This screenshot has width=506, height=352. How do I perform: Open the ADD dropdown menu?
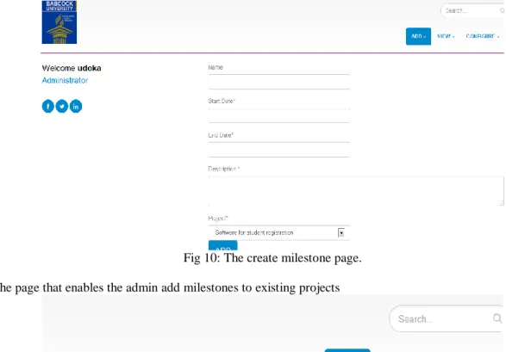pyautogui.click(x=418, y=36)
